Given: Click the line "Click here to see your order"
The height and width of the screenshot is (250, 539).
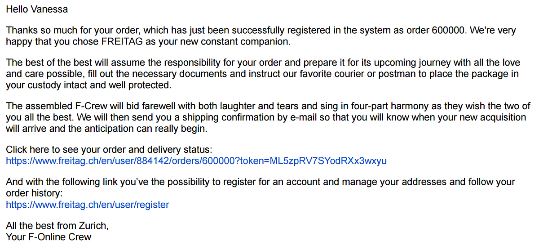Looking at the screenshot, I should 109,149.
